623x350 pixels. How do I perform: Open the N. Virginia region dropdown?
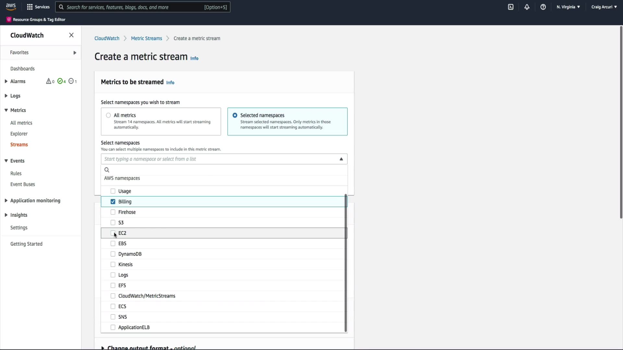pos(568,7)
